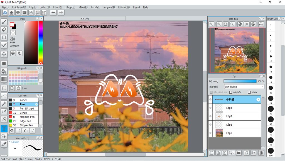Create a new layer in Lớp panel
Image resolution: width=285 pixels, height=161 pixels.
[212, 153]
